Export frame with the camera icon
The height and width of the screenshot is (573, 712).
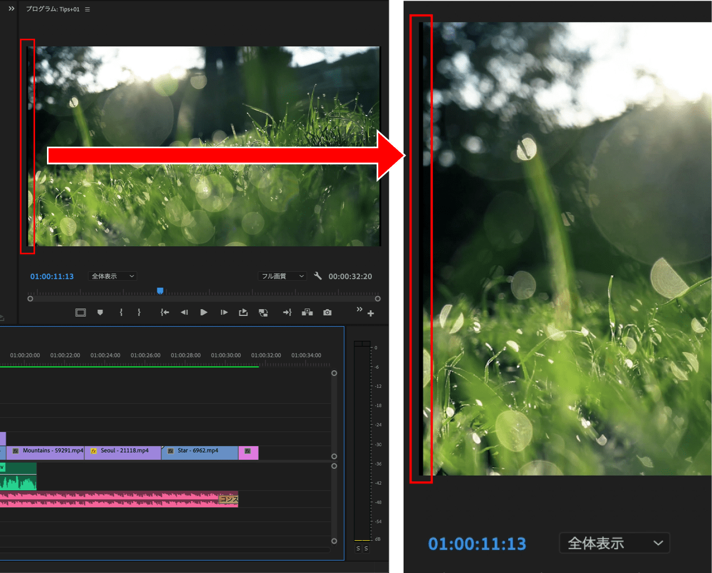327,313
